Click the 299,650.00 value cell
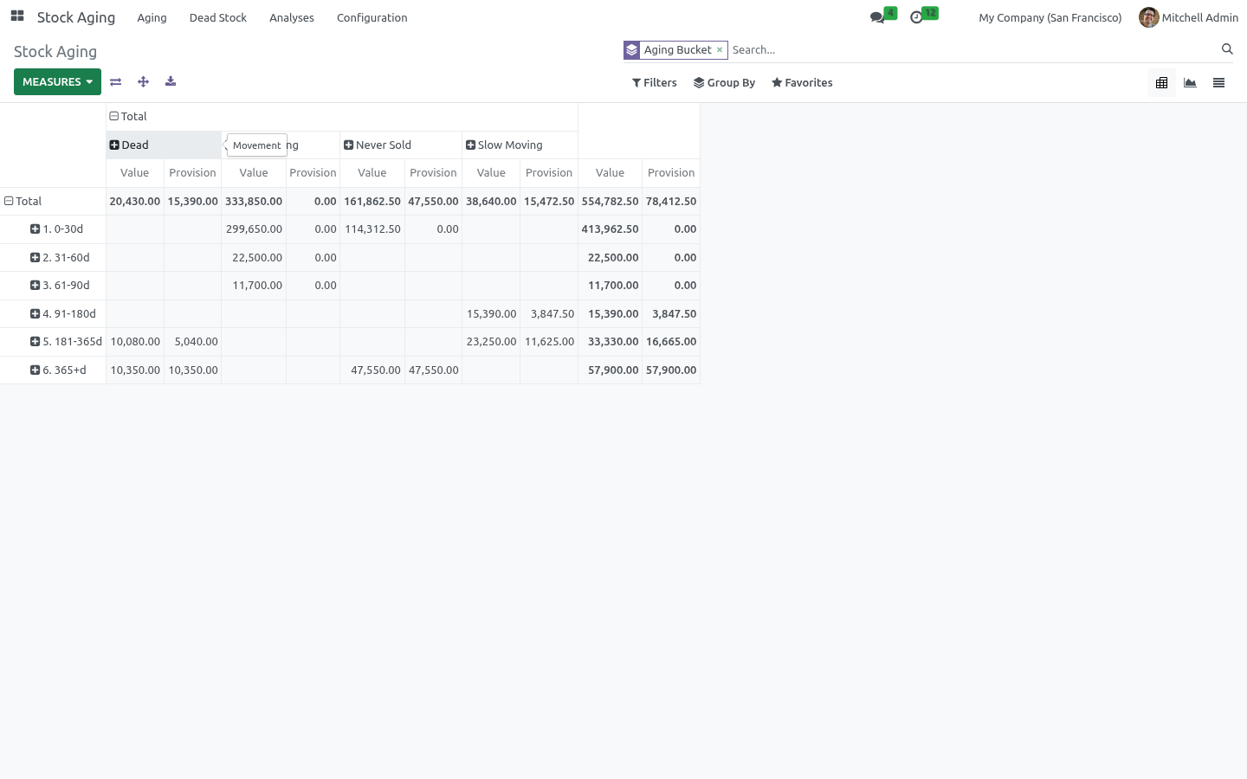Image resolution: width=1247 pixels, height=779 pixels. pos(254,229)
